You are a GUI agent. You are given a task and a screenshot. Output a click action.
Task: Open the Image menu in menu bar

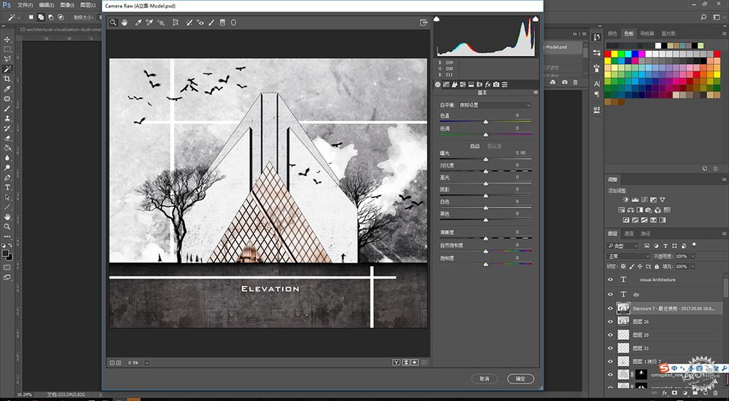tap(66, 5)
